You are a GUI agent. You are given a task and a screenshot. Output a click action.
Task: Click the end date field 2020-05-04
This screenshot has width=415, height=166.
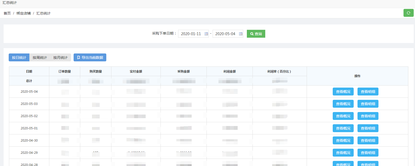(x=228, y=34)
